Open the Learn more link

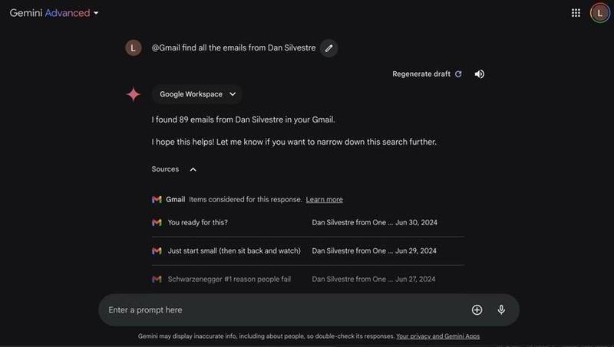click(324, 200)
